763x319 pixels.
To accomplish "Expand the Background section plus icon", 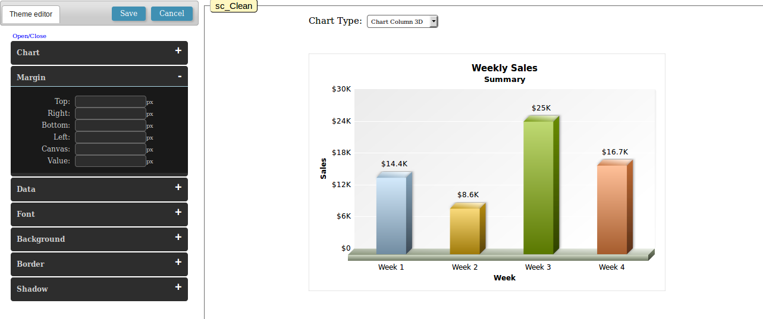I will coord(178,238).
